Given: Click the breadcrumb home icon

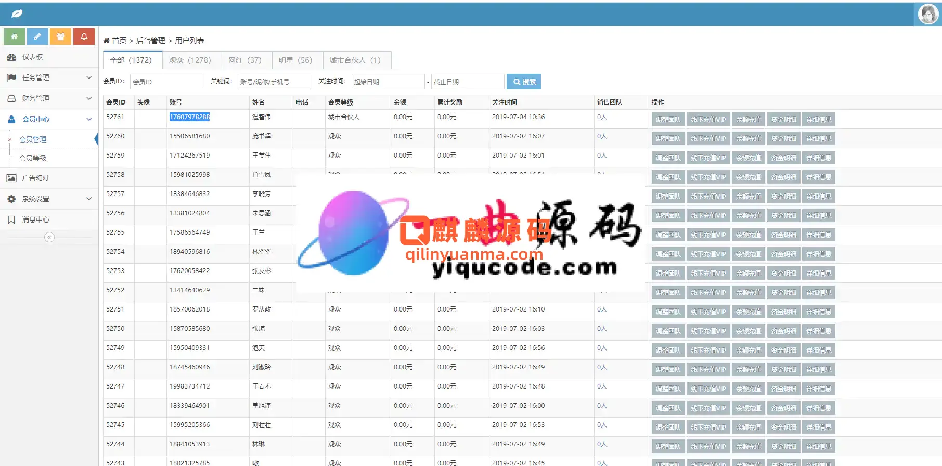Looking at the screenshot, I should pyautogui.click(x=106, y=41).
